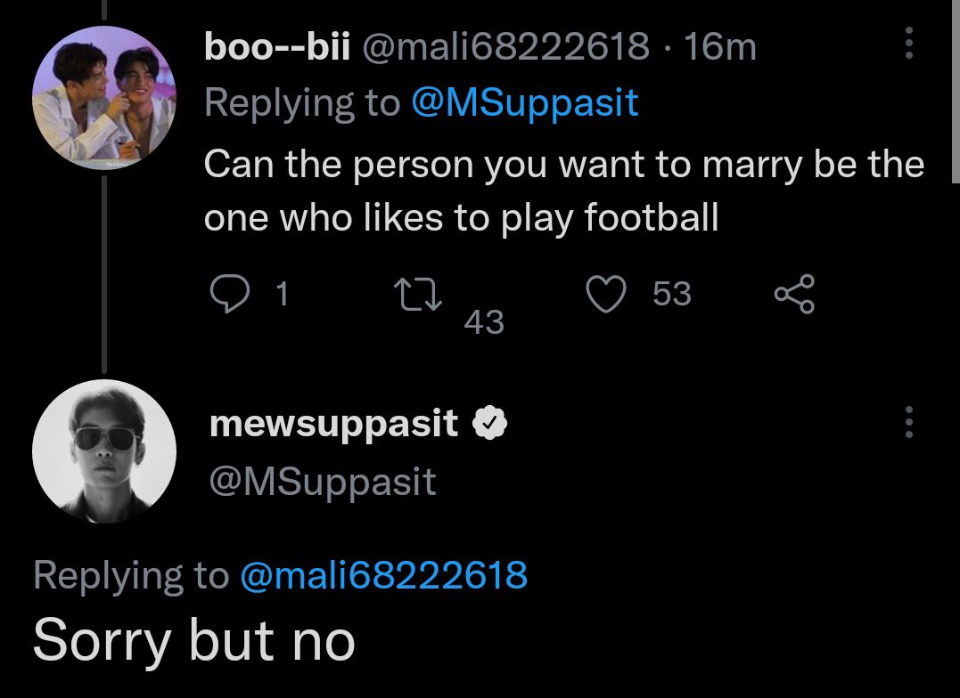Open mewsuppasit's profile picture
The width and height of the screenshot is (960, 698).
[x=104, y=450]
